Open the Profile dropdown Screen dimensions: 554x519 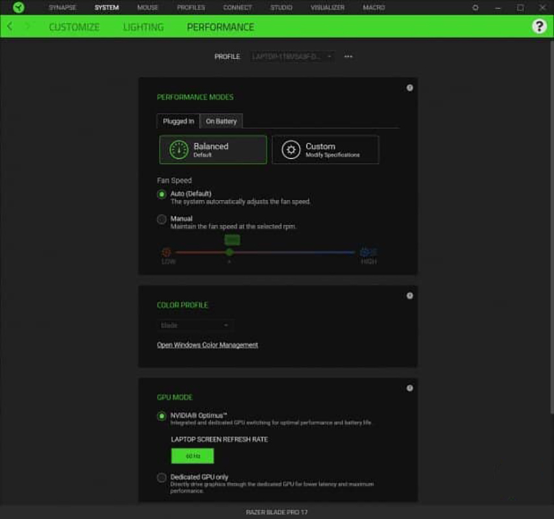(x=293, y=56)
